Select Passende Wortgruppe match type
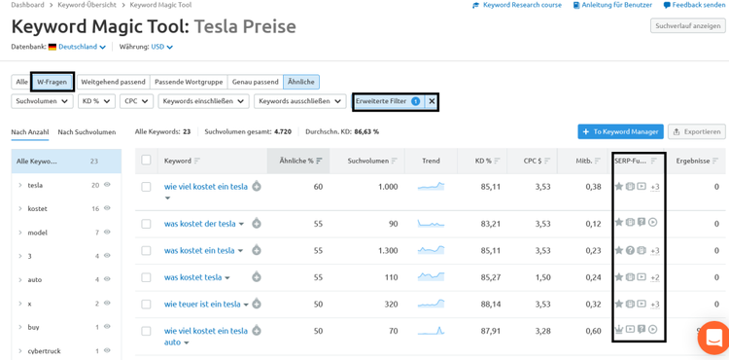This screenshot has width=729, height=360. [x=190, y=82]
